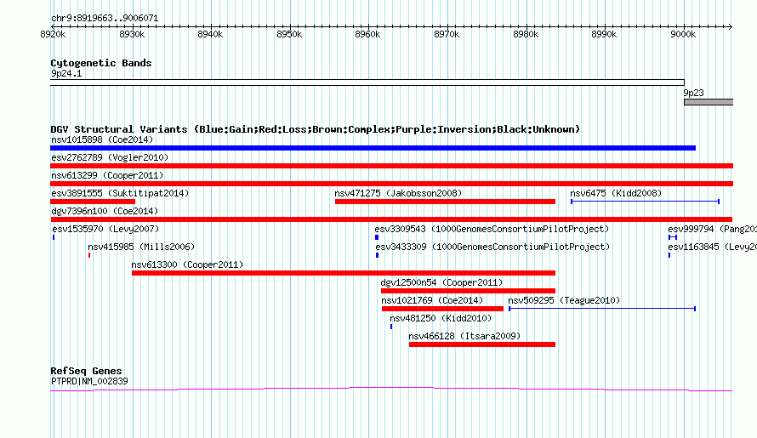Click the thin blue nsv509295 span line
The height and width of the screenshot is (438, 757).
pyautogui.click(x=602, y=309)
